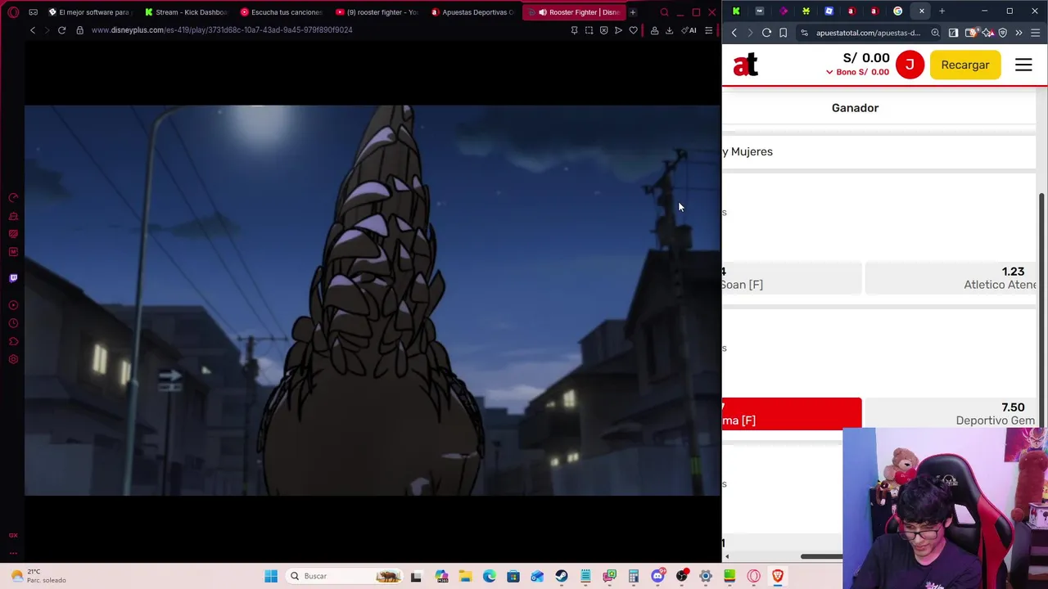Close the active Brave tab
This screenshot has height=589, width=1048.
(922, 11)
